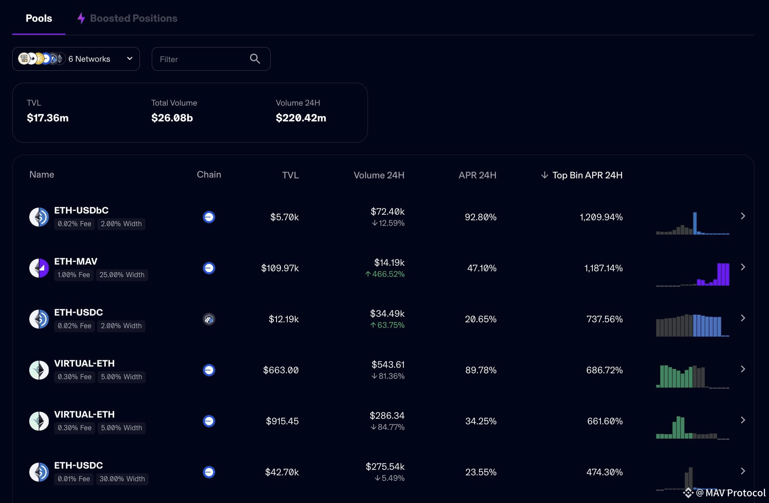
Task: Sort by Volume 24H column header
Action: 379,175
